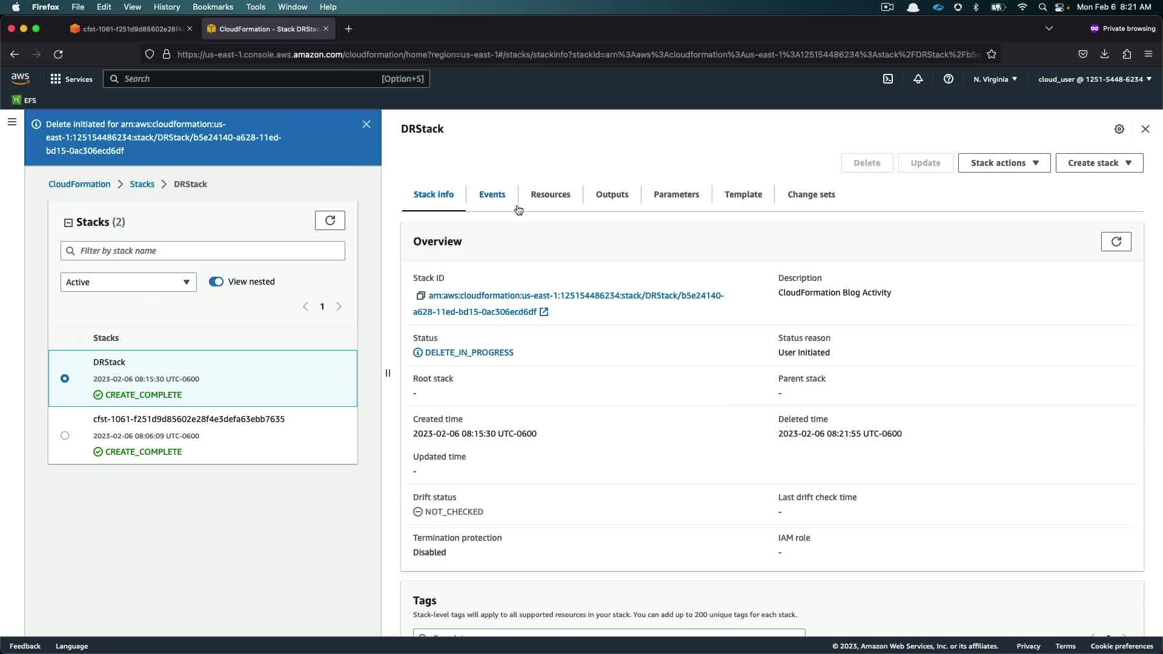Open the Create stack dropdown button
The height and width of the screenshot is (654, 1163).
tap(1099, 163)
